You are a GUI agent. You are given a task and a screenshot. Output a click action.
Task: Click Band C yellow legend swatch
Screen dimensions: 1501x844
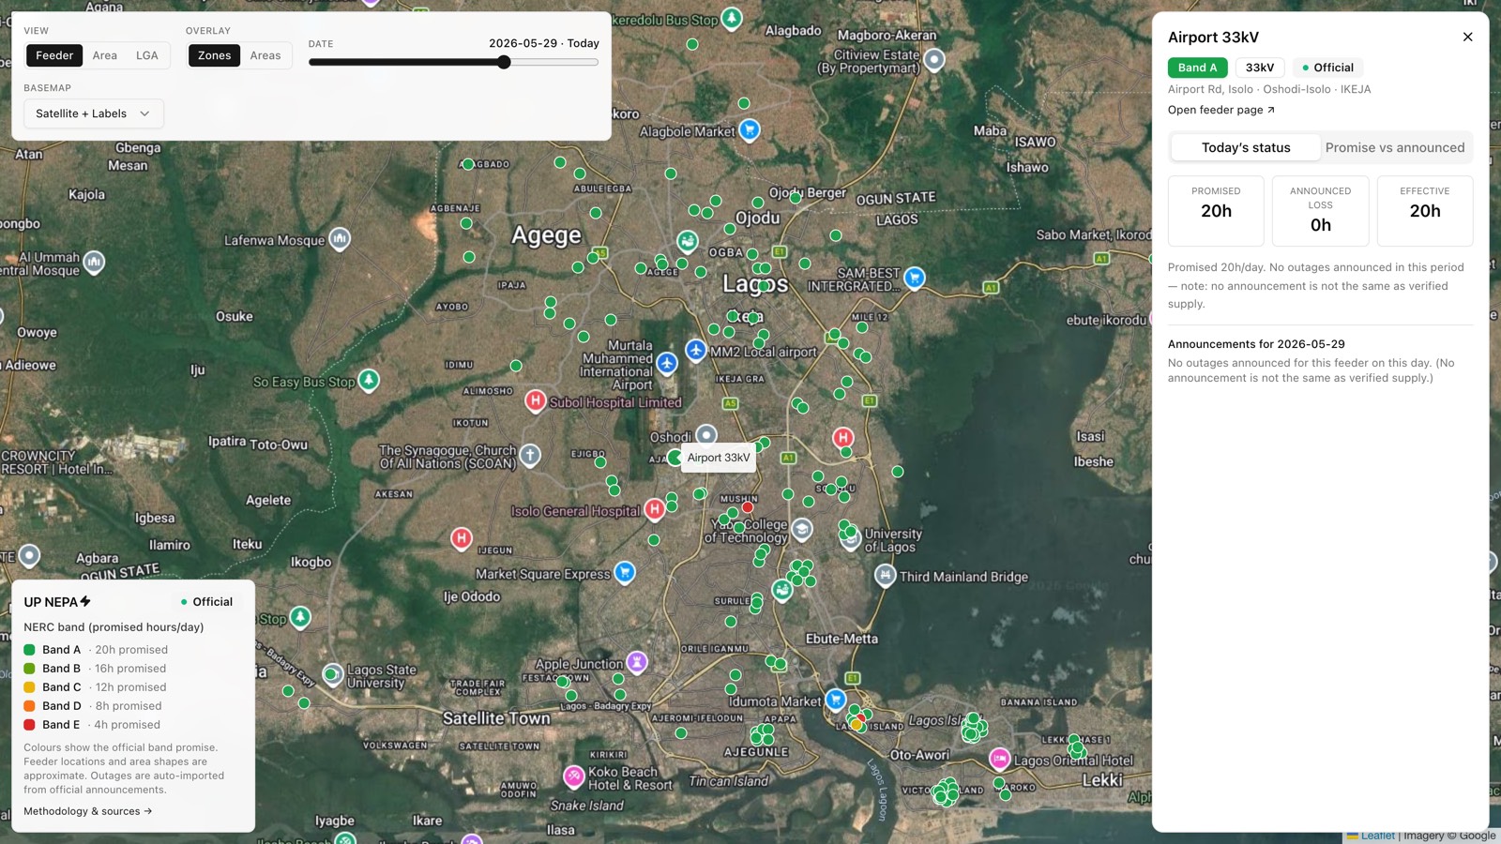coord(29,687)
